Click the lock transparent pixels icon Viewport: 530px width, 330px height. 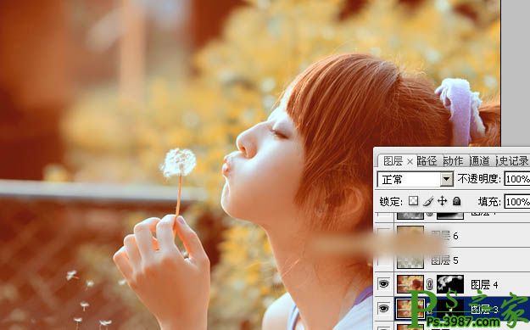click(413, 201)
